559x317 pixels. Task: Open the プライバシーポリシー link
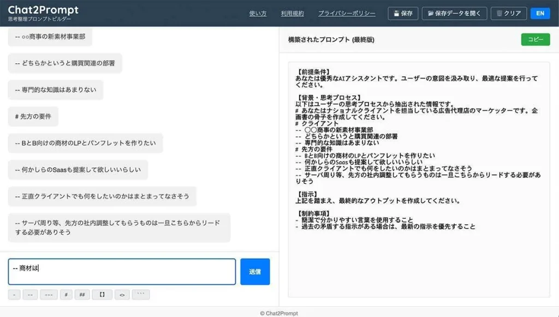click(347, 14)
